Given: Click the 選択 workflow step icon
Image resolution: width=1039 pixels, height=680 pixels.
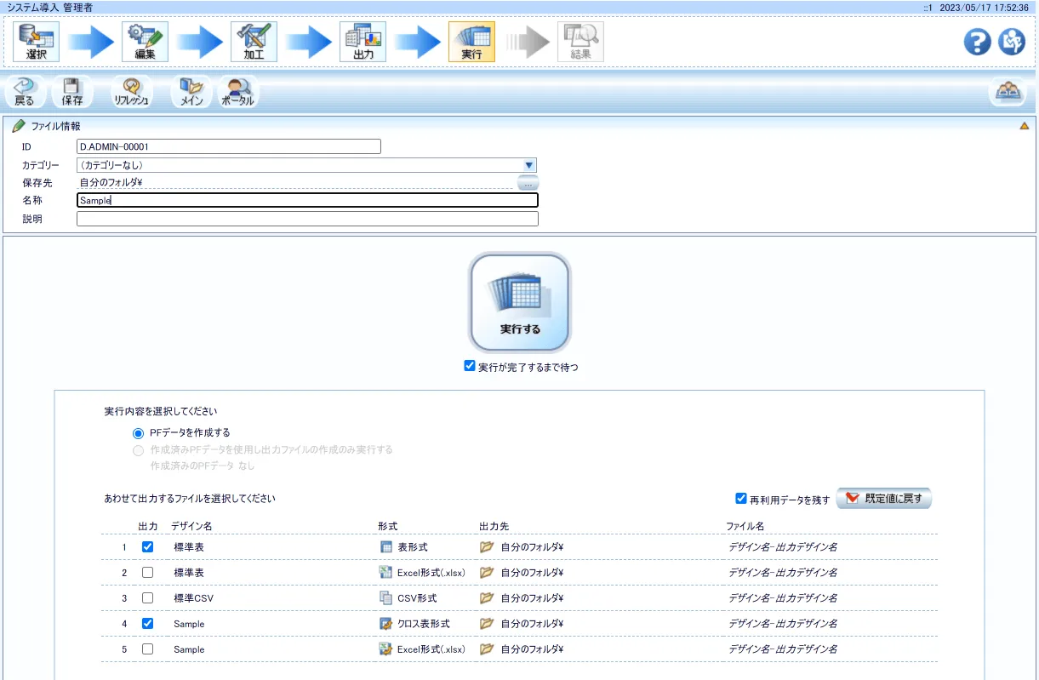Looking at the screenshot, I should tap(36, 42).
